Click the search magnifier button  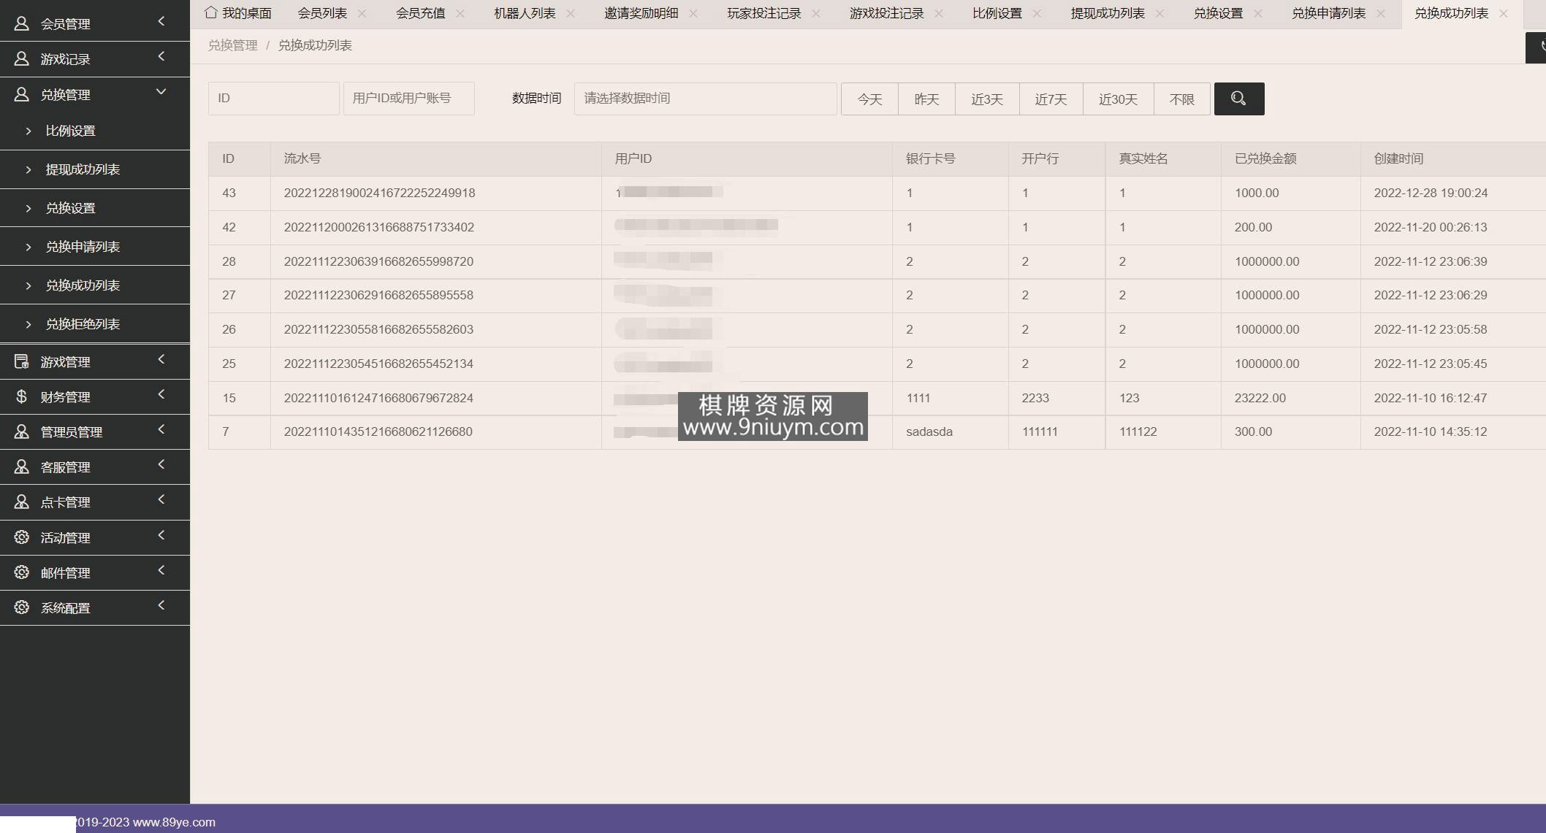(1238, 99)
